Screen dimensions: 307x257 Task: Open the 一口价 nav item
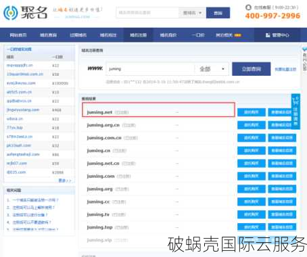198,35
